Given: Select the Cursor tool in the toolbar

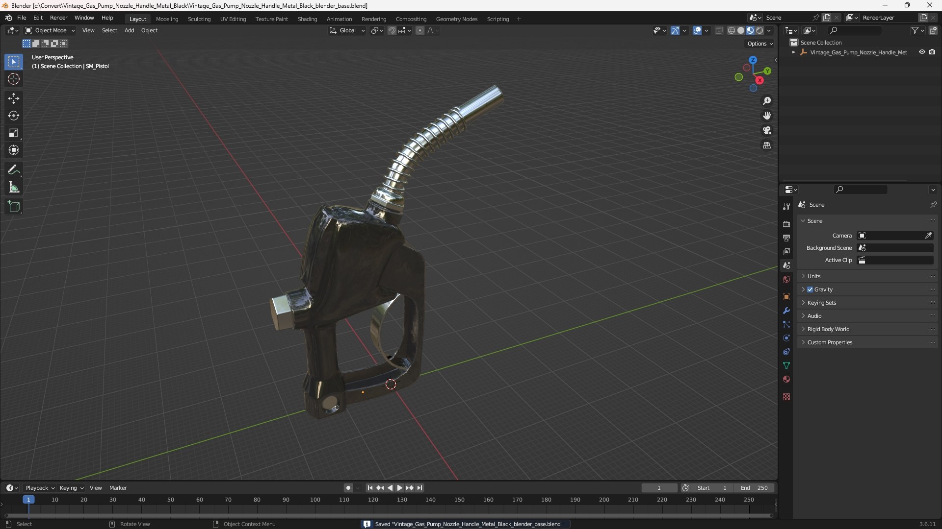Looking at the screenshot, I should pos(14,79).
